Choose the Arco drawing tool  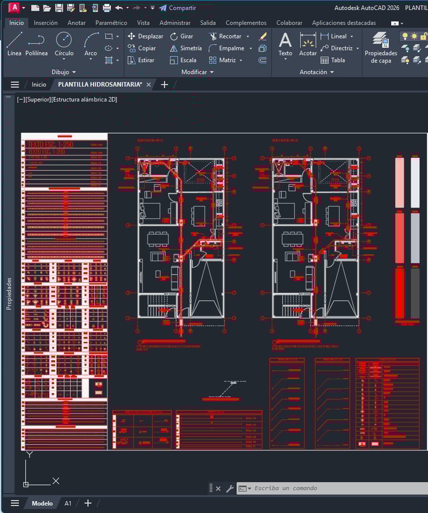click(x=91, y=44)
